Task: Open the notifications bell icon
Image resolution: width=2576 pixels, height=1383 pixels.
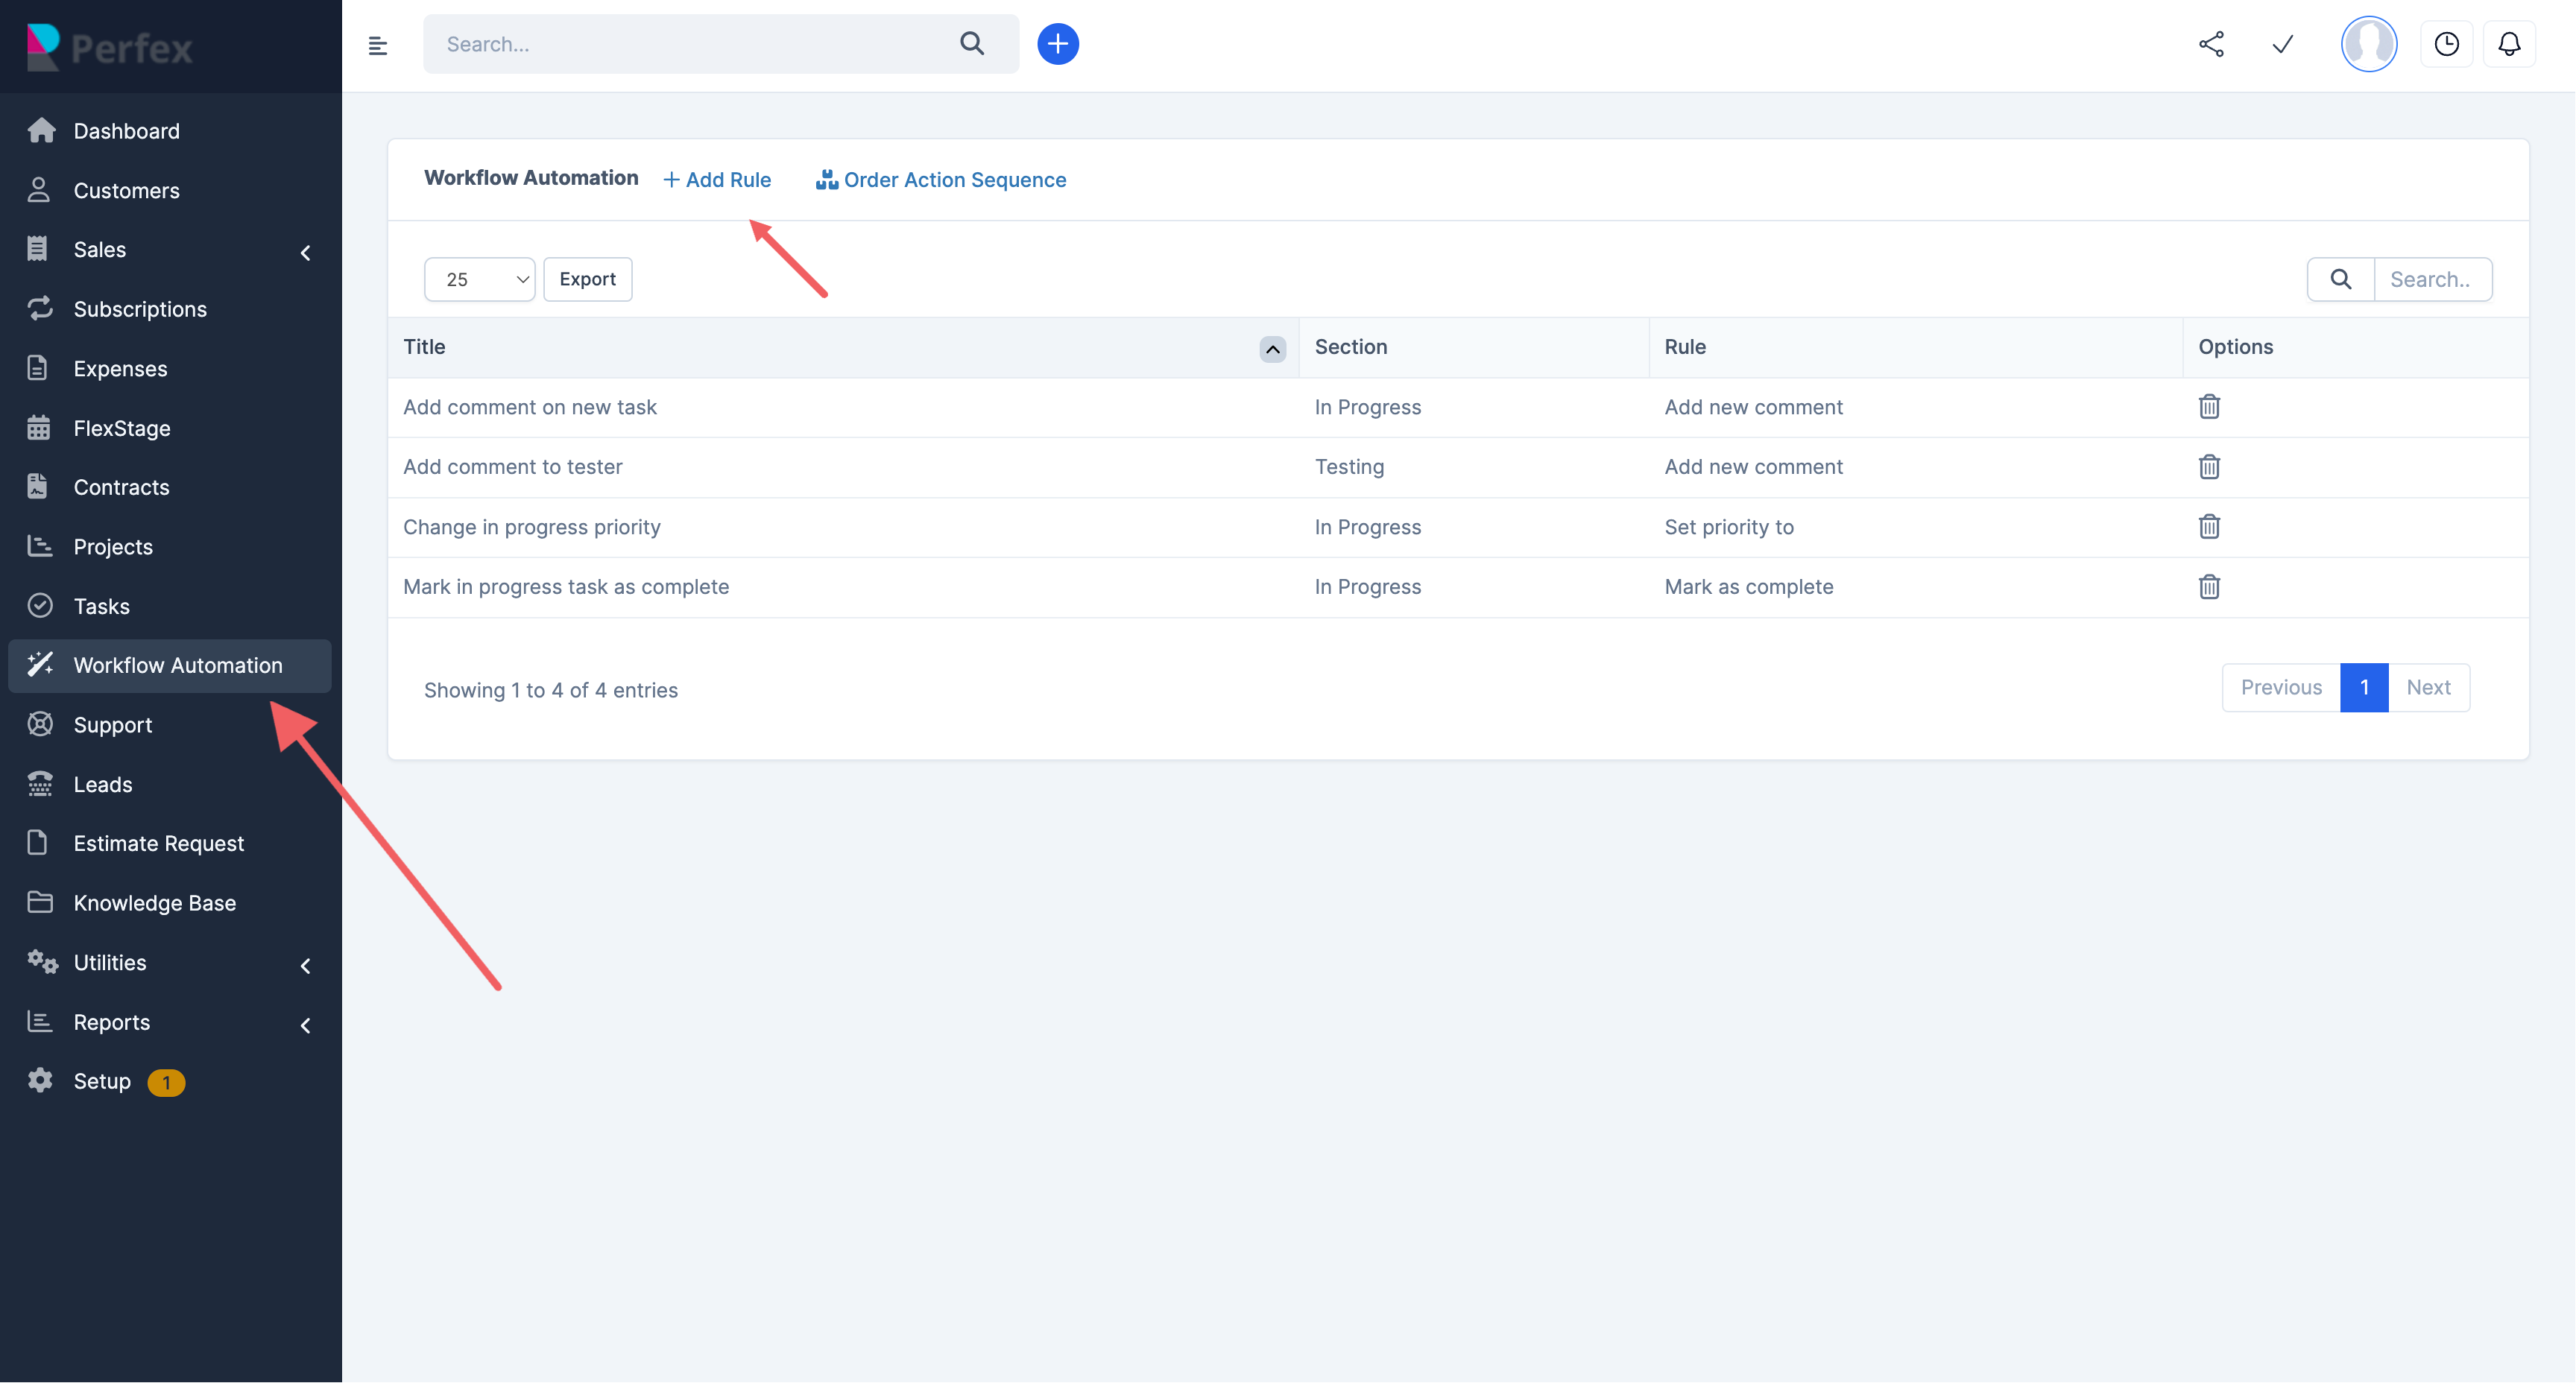Action: (x=2510, y=44)
